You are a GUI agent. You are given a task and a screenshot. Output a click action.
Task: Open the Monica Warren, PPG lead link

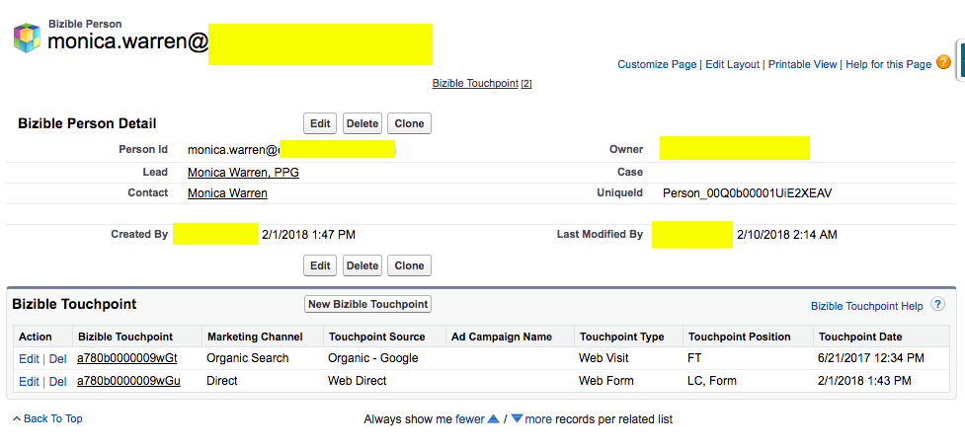coord(243,173)
